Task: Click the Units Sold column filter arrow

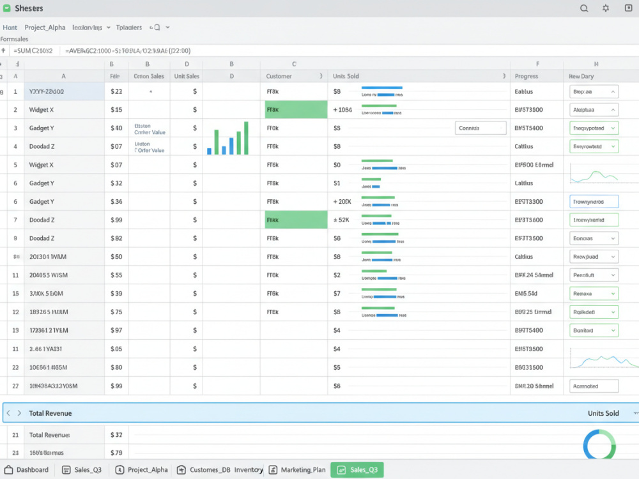Action: click(504, 76)
